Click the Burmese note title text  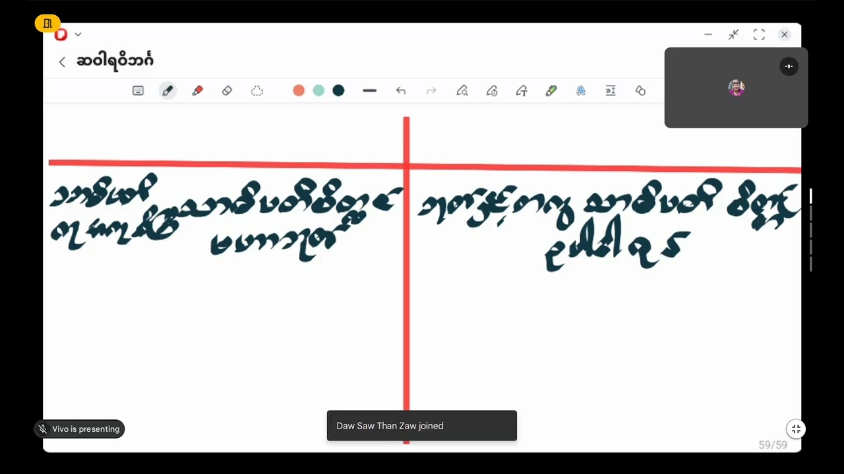tap(115, 61)
